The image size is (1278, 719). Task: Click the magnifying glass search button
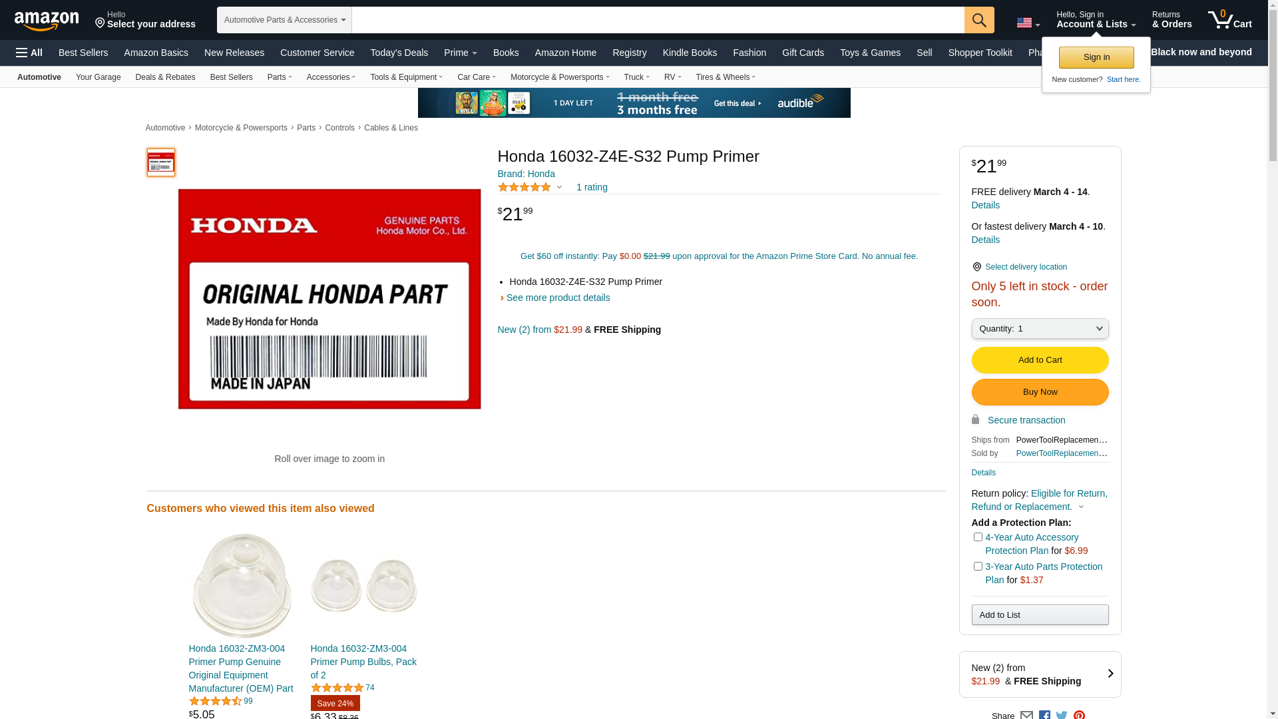coord(979,20)
